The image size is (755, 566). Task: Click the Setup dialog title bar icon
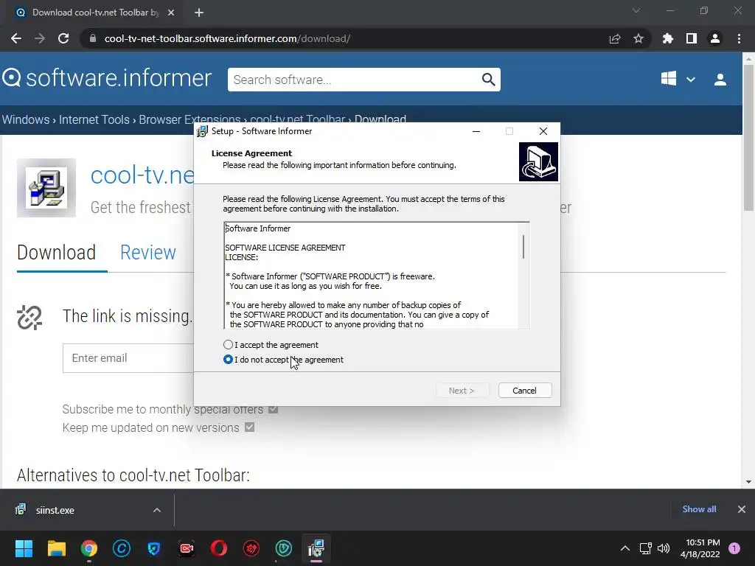pyautogui.click(x=202, y=131)
